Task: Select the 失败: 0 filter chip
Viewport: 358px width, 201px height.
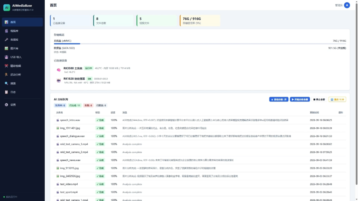Action: pos(88,105)
